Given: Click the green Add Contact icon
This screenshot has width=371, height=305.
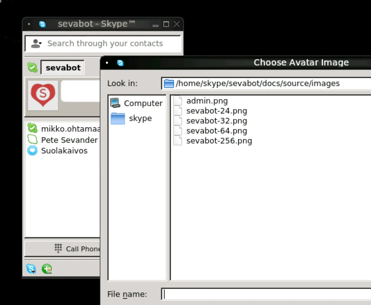Looking at the screenshot, I should [x=47, y=269].
